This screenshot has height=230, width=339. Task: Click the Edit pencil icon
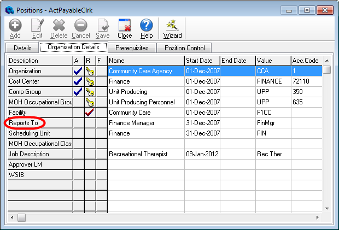point(37,26)
